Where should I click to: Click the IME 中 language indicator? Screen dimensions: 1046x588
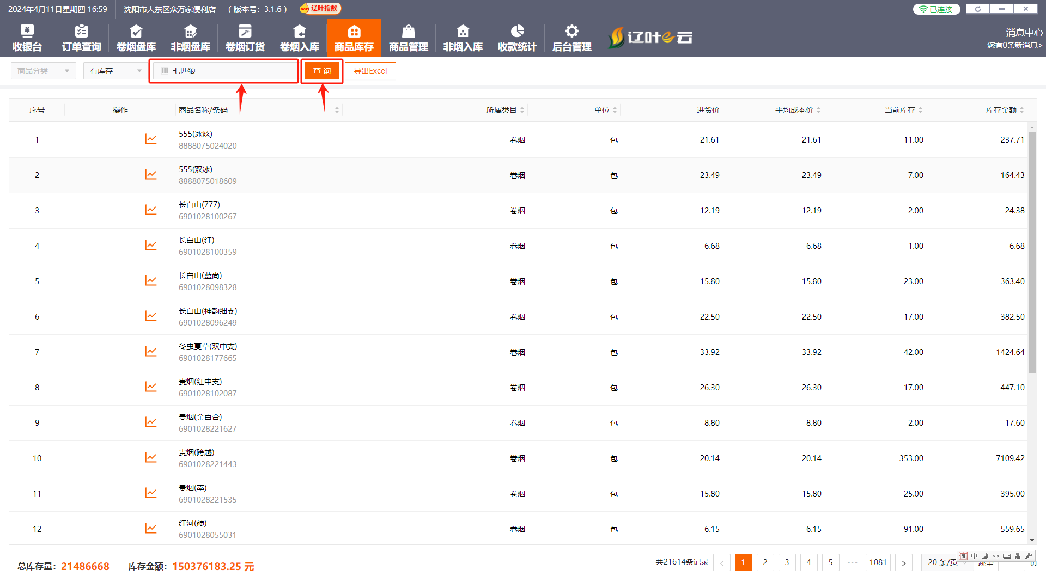coord(974,556)
